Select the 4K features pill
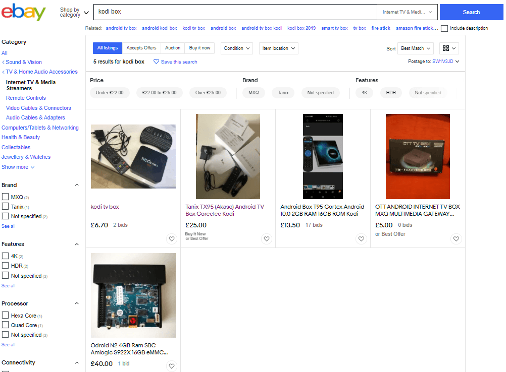The height and width of the screenshot is (372, 506). click(x=364, y=93)
